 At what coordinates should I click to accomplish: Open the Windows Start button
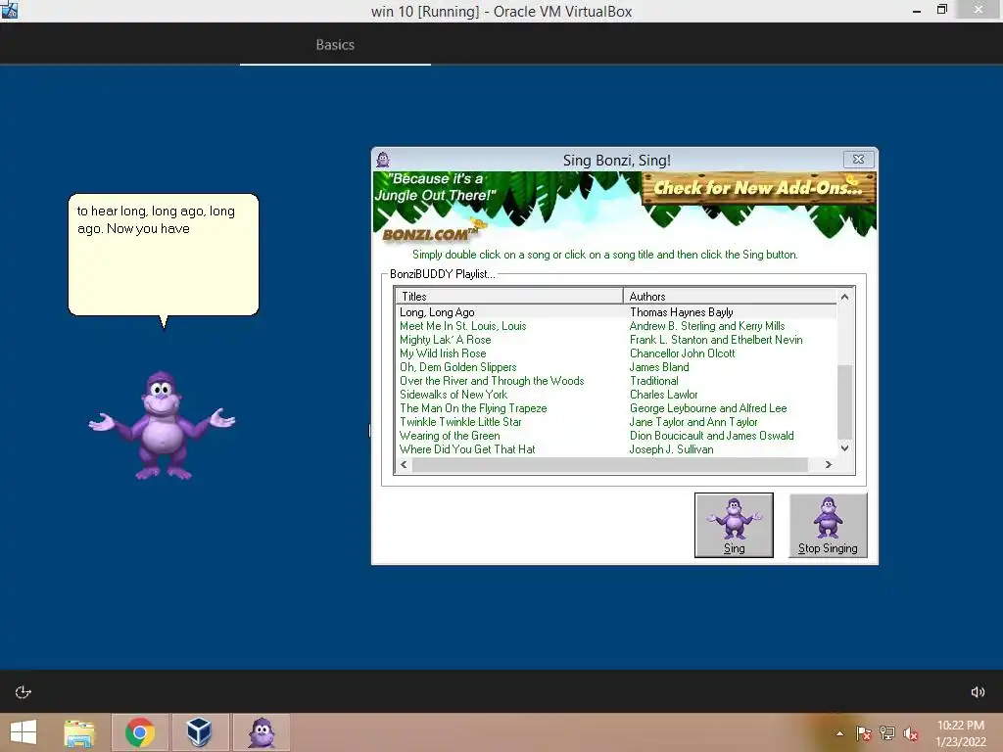point(24,732)
